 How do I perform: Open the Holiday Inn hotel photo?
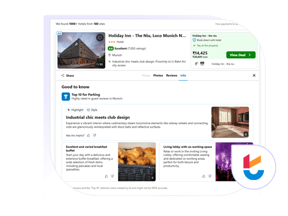pyautogui.click(x=82, y=50)
